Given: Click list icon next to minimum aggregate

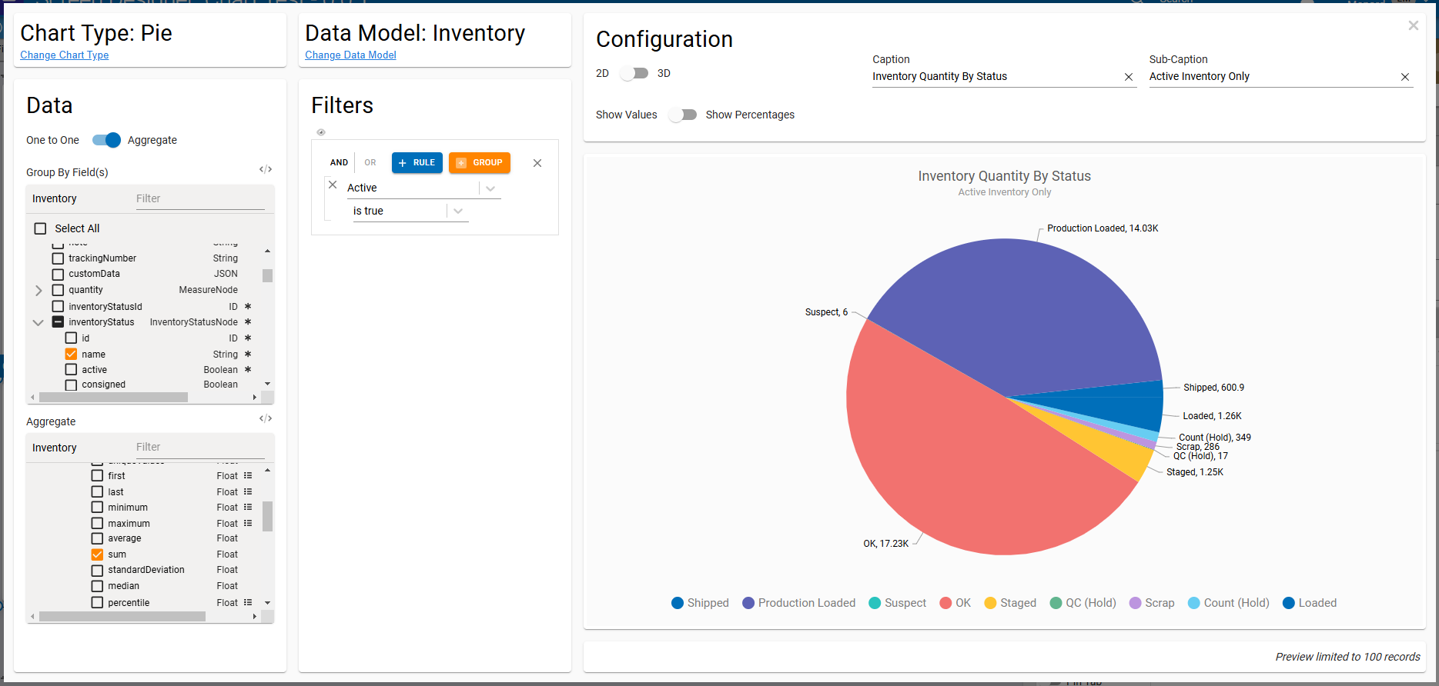Looking at the screenshot, I should [x=248, y=507].
